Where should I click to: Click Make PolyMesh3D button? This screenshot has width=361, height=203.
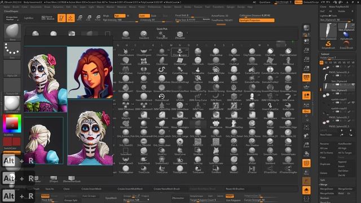[339, 7]
